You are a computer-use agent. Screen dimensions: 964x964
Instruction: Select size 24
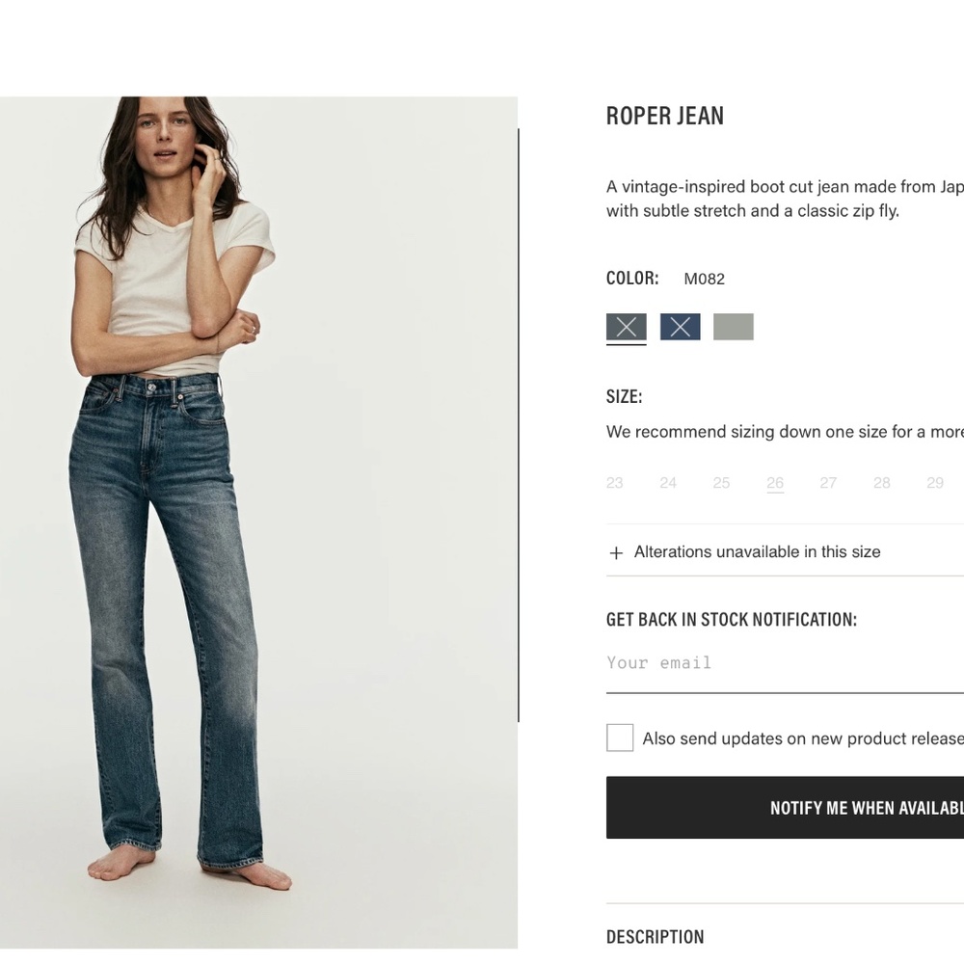click(668, 483)
